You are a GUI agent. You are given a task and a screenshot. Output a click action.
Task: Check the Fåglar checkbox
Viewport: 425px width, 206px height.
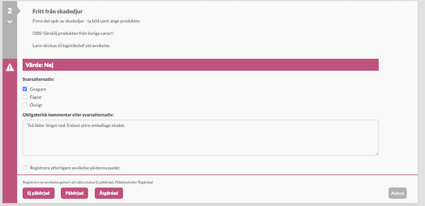pyautogui.click(x=24, y=97)
